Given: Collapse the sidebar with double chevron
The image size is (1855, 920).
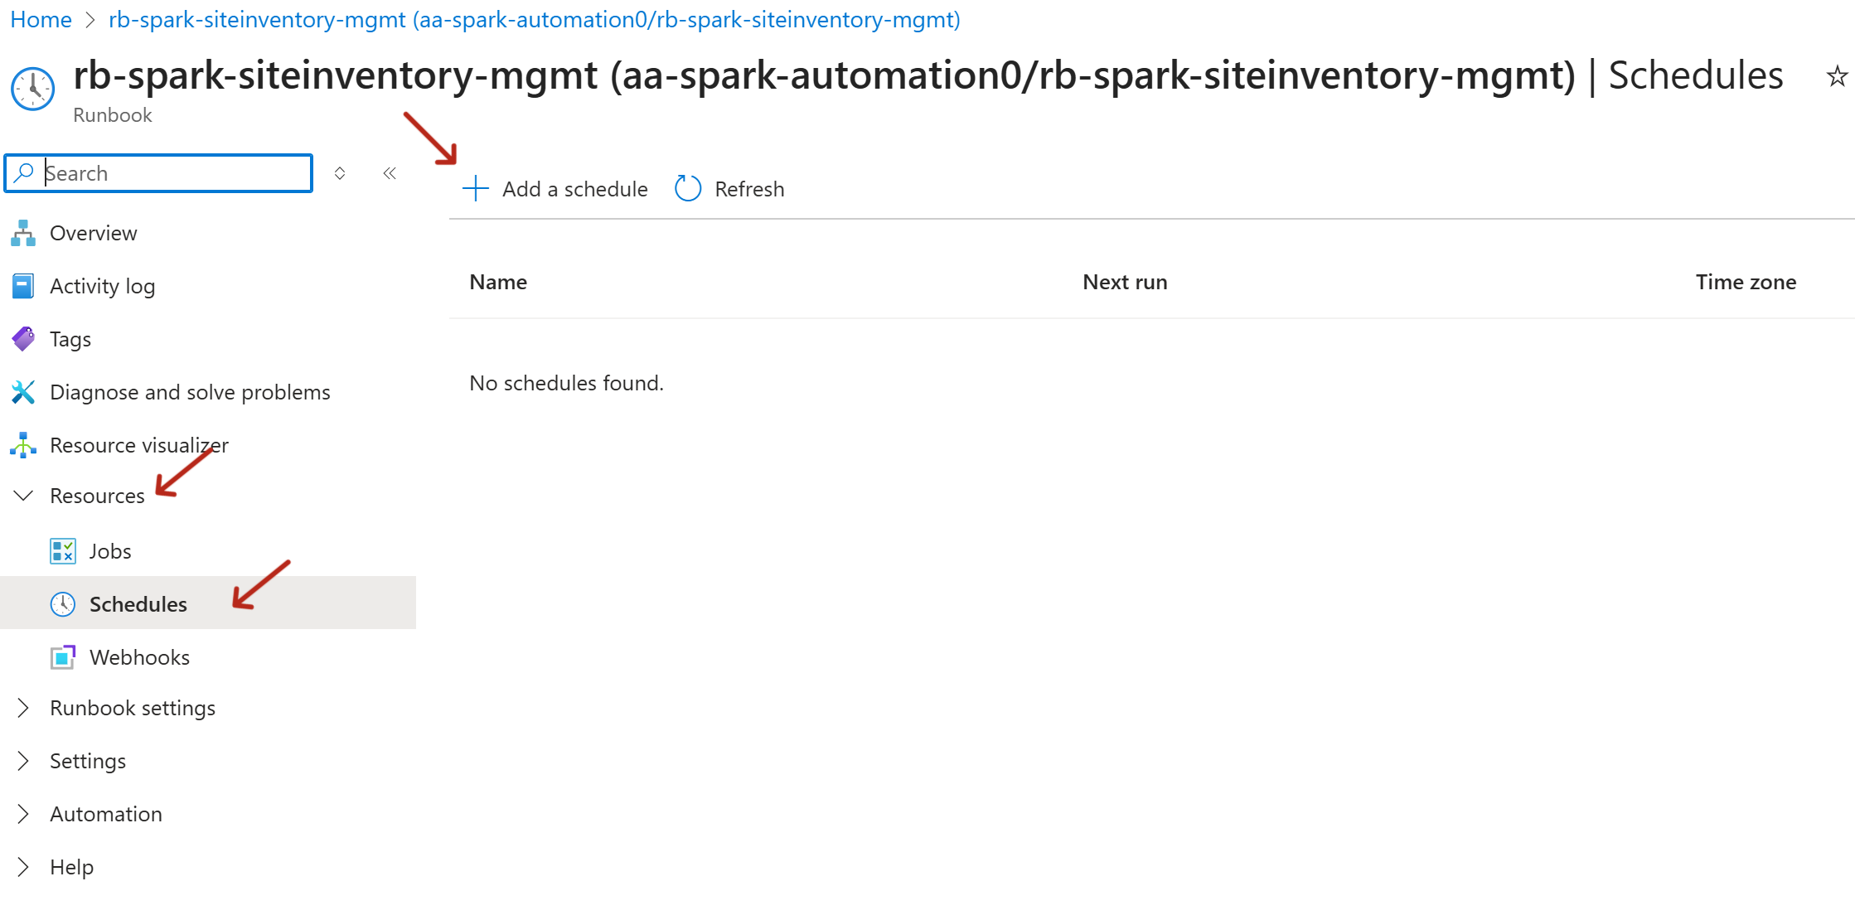Looking at the screenshot, I should click(390, 173).
